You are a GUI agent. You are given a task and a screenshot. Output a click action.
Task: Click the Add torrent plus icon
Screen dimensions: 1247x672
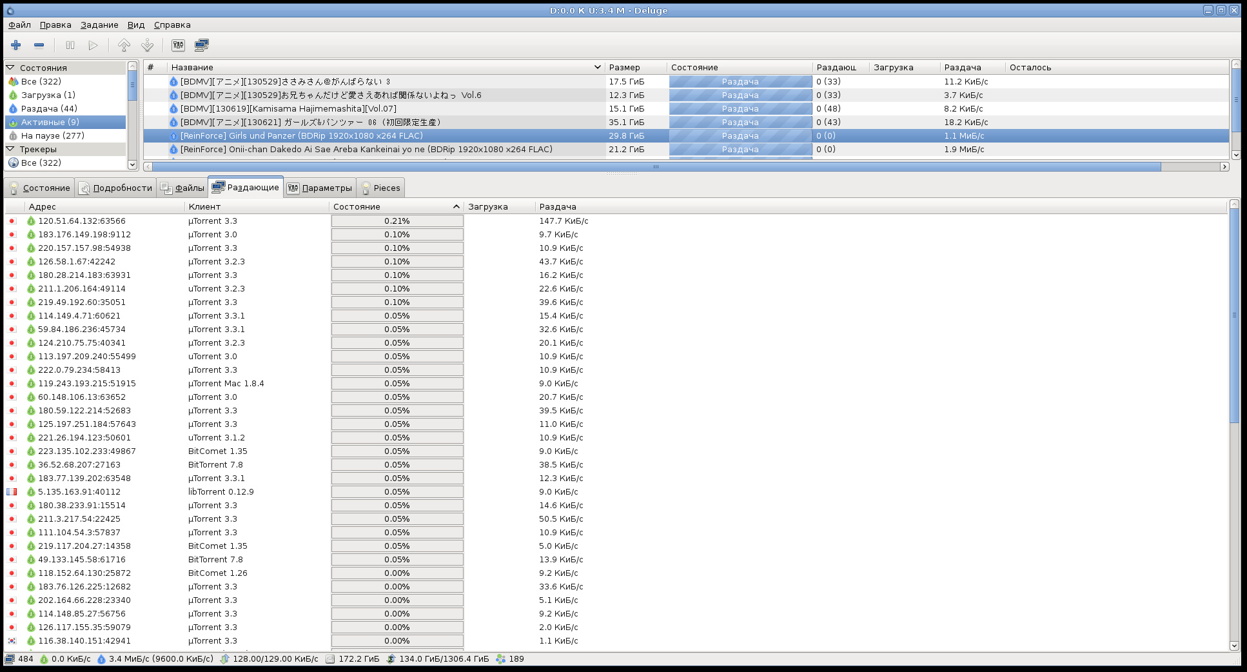coord(16,45)
